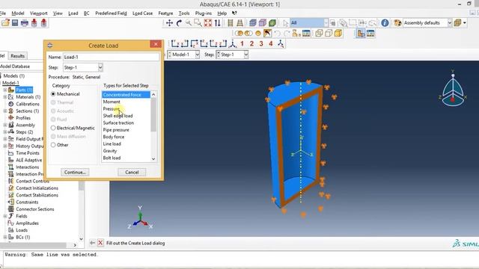Open the Viewport menu

click(x=38, y=13)
